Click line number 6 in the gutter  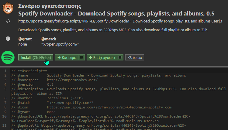tap(5, 98)
